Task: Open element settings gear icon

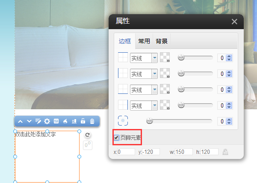Action: [47, 122]
